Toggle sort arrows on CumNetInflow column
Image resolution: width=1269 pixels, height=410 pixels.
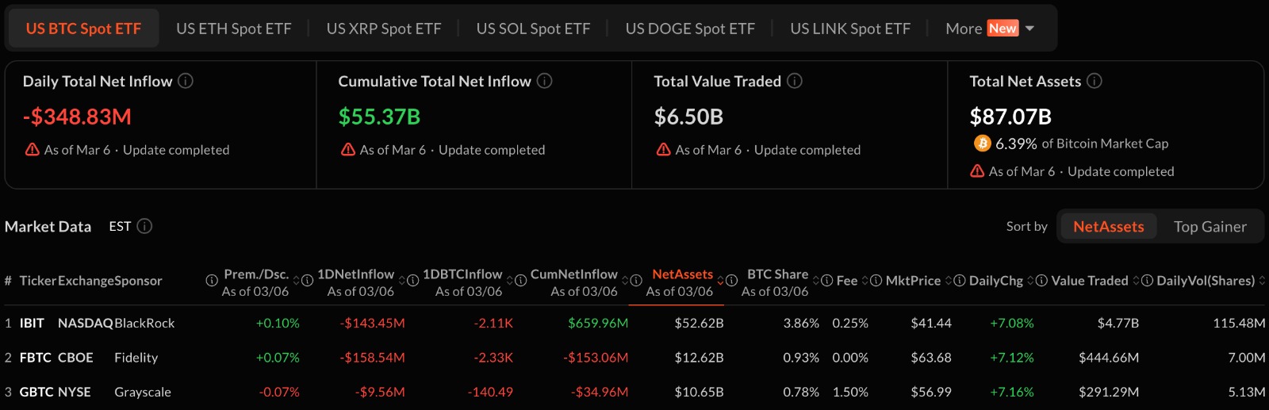(625, 281)
